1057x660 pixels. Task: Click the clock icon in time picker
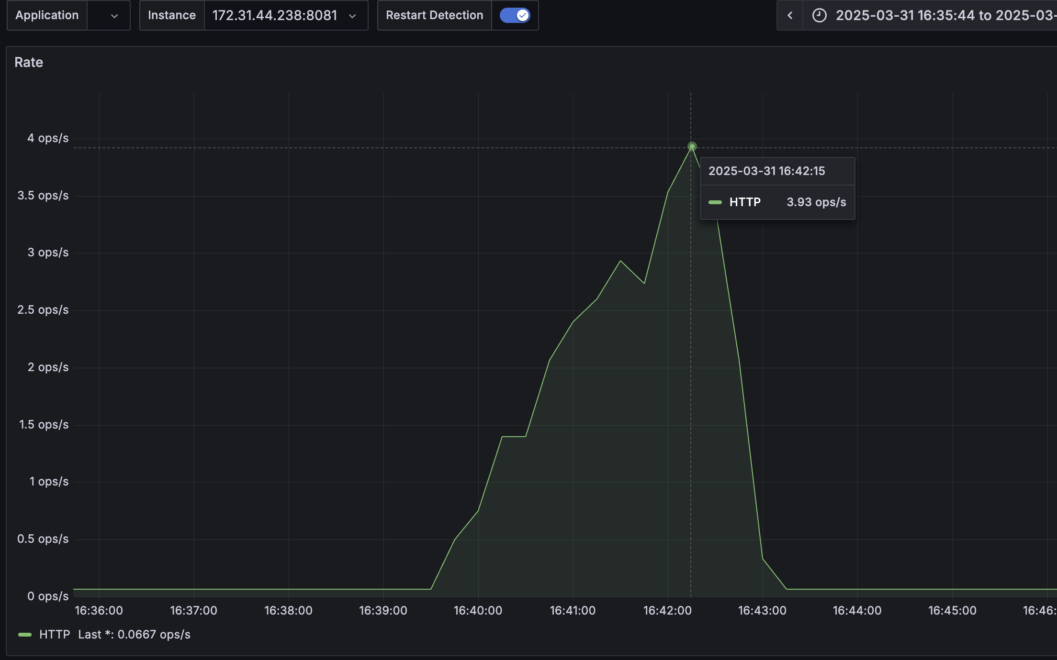pyautogui.click(x=819, y=15)
